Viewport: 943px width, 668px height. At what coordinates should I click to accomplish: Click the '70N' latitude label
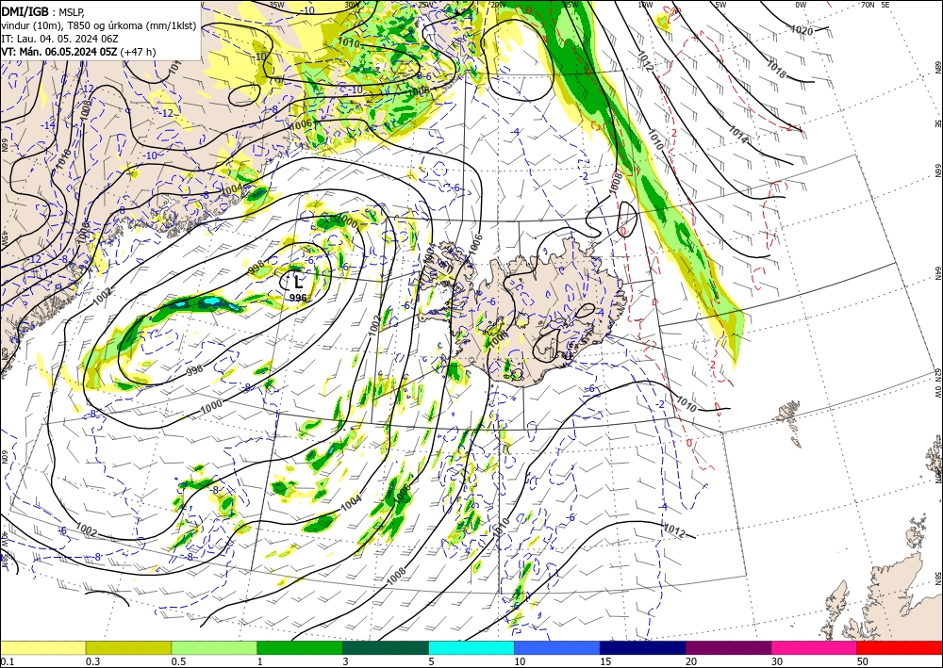pyautogui.click(x=868, y=5)
